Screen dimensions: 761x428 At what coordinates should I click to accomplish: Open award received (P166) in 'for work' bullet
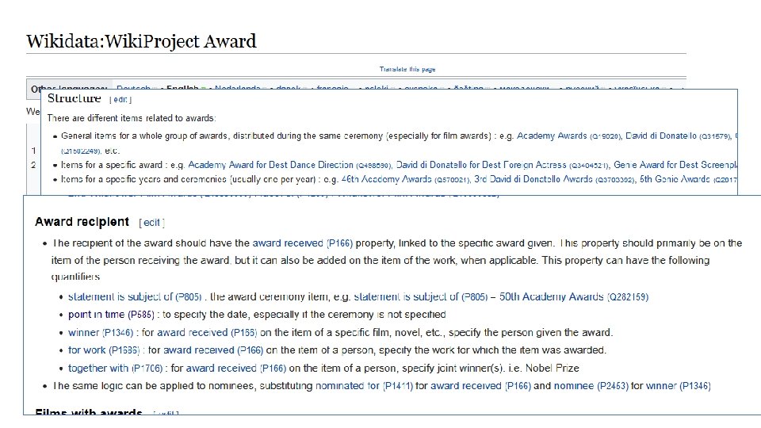tap(213, 350)
